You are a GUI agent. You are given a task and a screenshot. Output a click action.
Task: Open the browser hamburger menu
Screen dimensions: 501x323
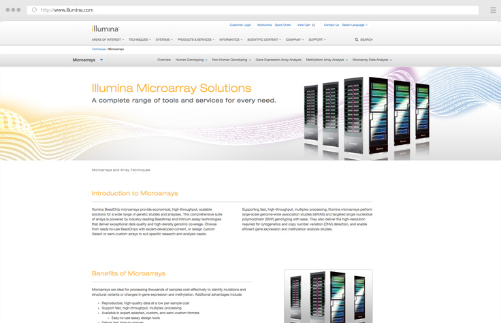(x=493, y=10)
